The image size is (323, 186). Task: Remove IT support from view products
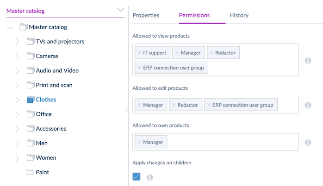[140, 53]
